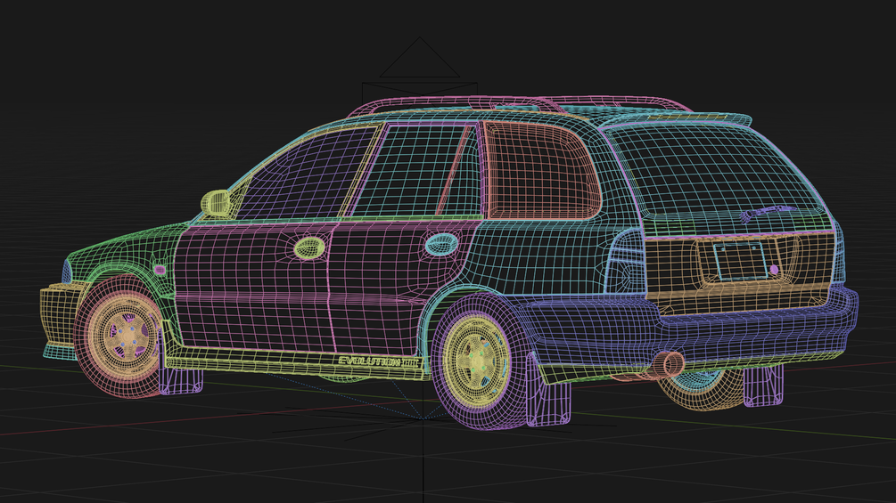Viewport: 896px width, 503px height.
Task: Select the triangle gizmo above the car
Action: pyautogui.click(x=419, y=57)
